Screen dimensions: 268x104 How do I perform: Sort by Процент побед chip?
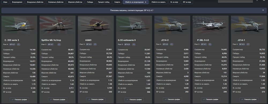(x=104, y=2)
